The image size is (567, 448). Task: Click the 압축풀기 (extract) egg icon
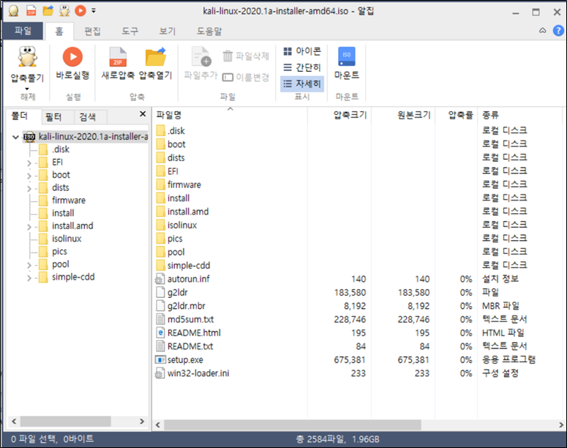pyautogui.click(x=28, y=56)
